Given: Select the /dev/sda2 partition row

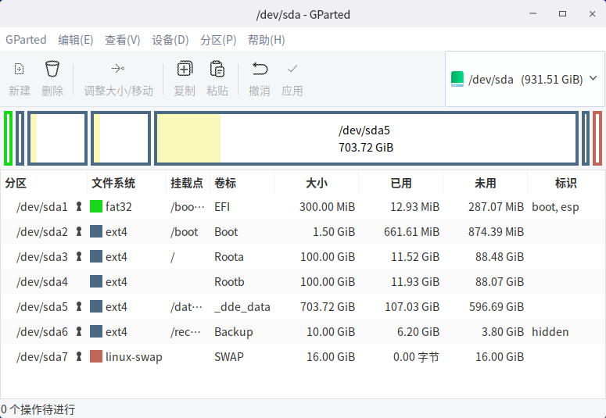Looking at the screenshot, I should tap(303, 231).
